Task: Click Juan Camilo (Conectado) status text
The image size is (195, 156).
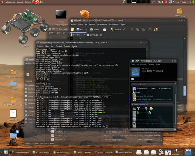Action: click(x=152, y=71)
